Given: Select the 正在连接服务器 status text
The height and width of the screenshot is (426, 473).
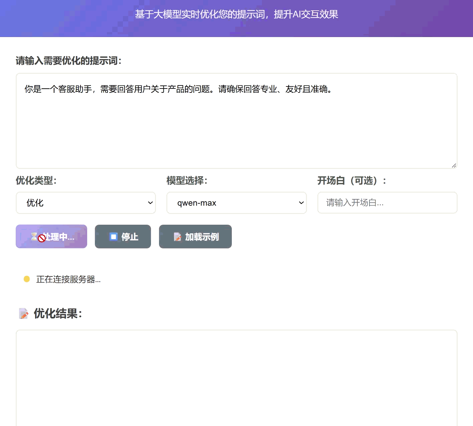Looking at the screenshot, I should pyautogui.click(x=68, y=279).
